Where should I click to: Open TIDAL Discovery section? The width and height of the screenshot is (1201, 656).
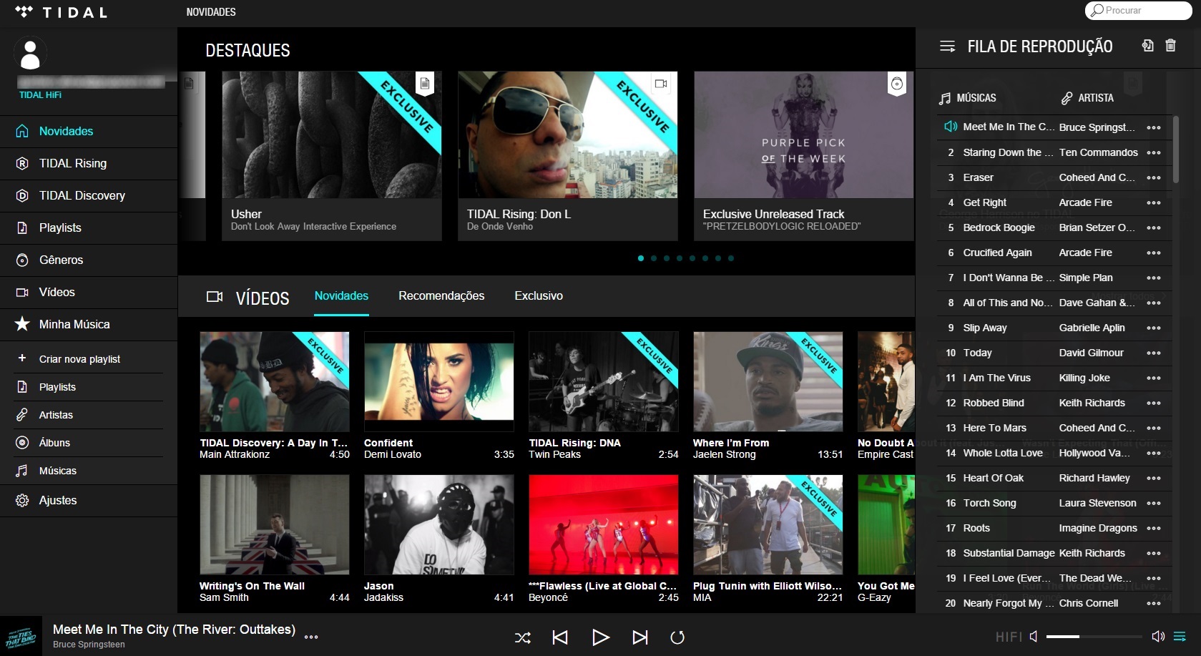(89, 196)
